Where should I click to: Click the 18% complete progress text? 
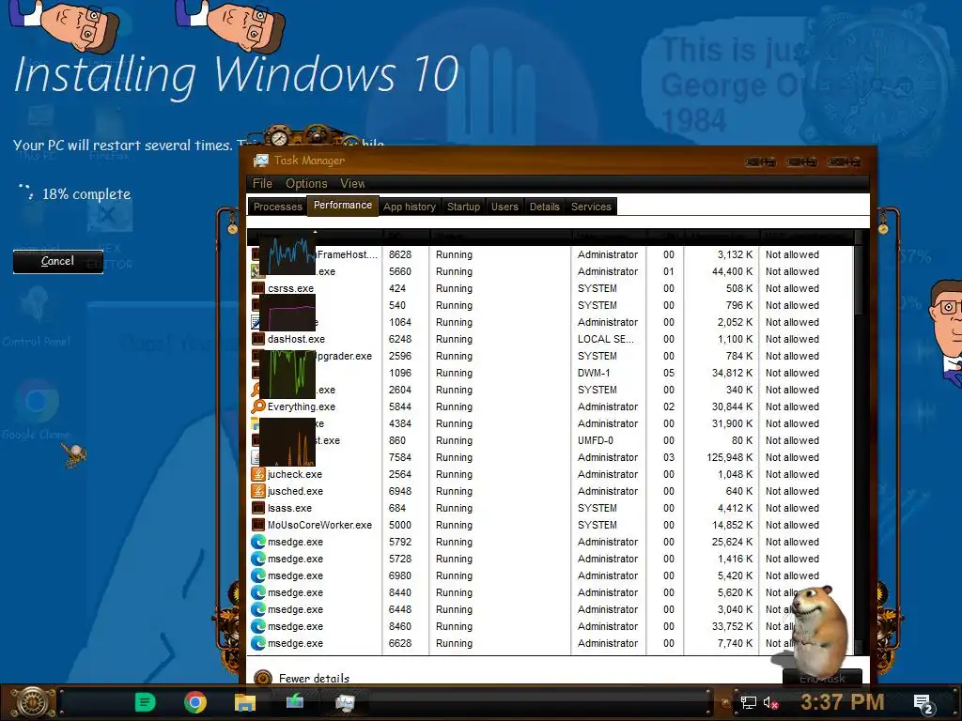click(x=86, y=194)
